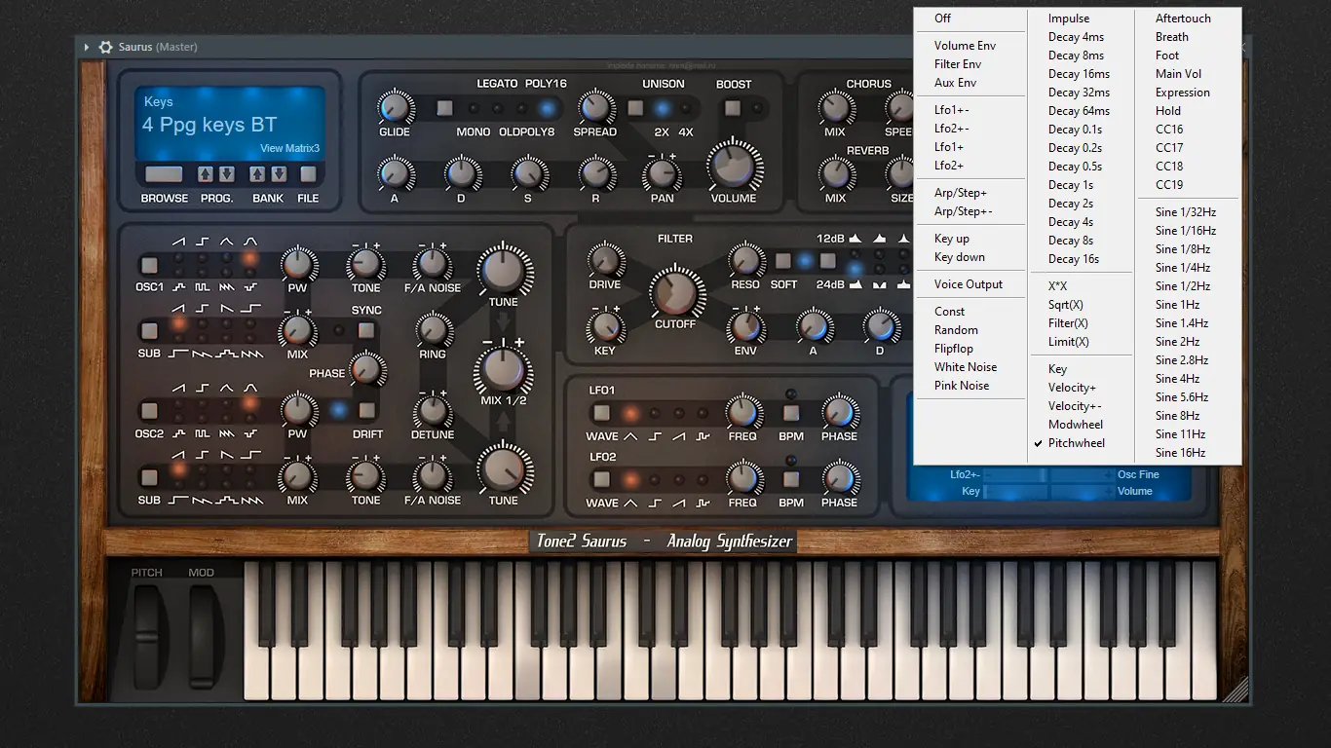The image size is (1331, 748).
Task: Select the LFO2 triangle wave icon
Action: click(x=630, y=503)
